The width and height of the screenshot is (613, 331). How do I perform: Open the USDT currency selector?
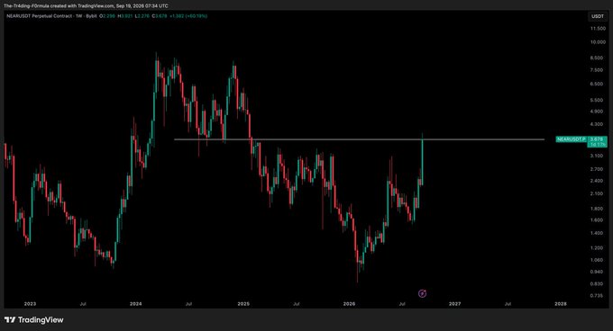(598, 16)
